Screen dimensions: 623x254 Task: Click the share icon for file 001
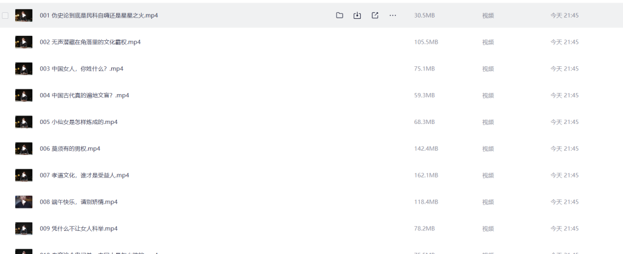pyautogui.click(x=375, y=15)
